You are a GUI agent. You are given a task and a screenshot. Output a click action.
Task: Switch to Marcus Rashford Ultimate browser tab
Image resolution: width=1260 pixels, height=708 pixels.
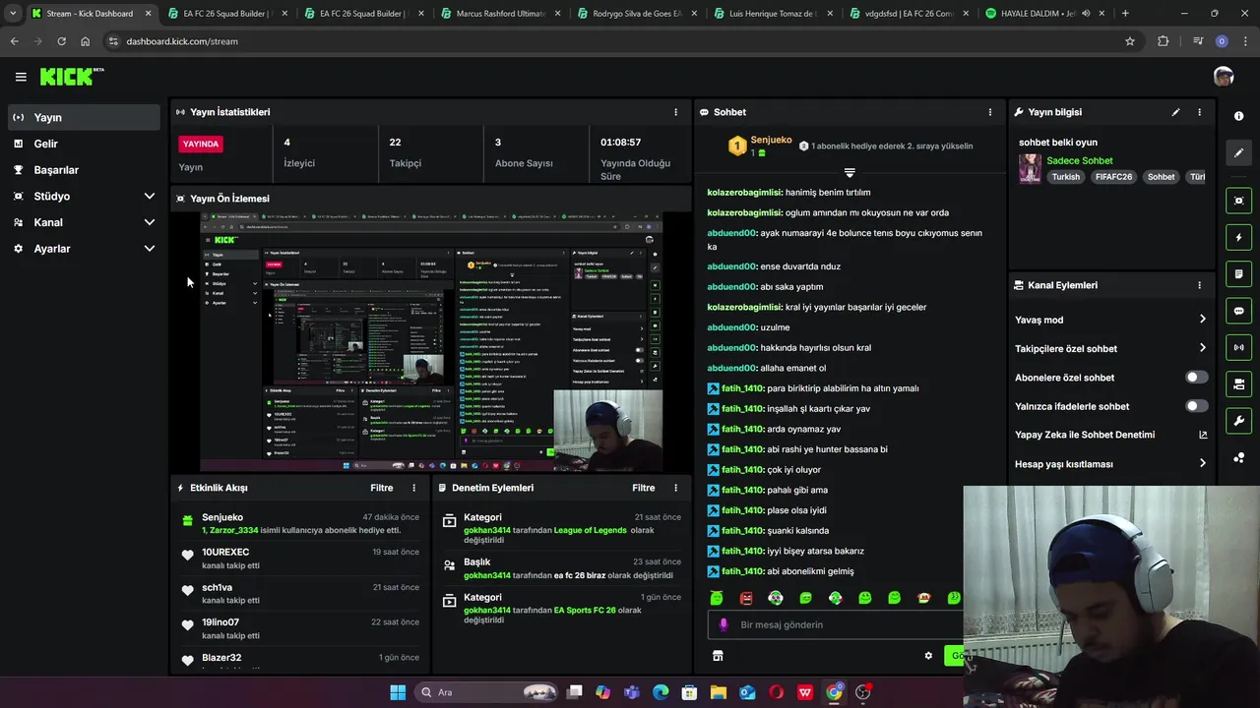point(500,14)
